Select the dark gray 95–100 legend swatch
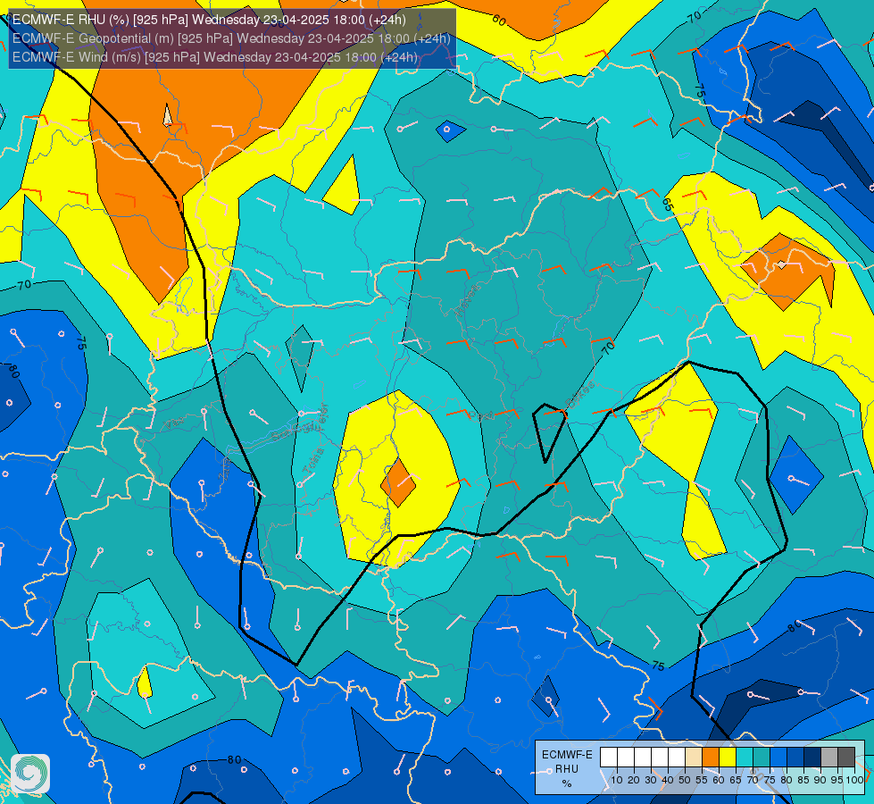The width and height of the screenshot is (874, 804). coord(846,758)
